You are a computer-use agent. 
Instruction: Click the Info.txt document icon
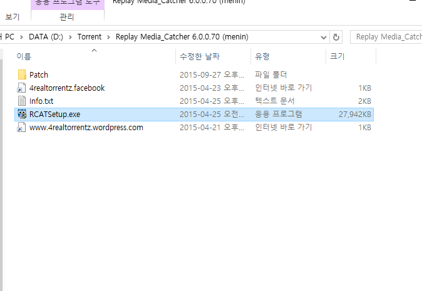coord(21,101)
